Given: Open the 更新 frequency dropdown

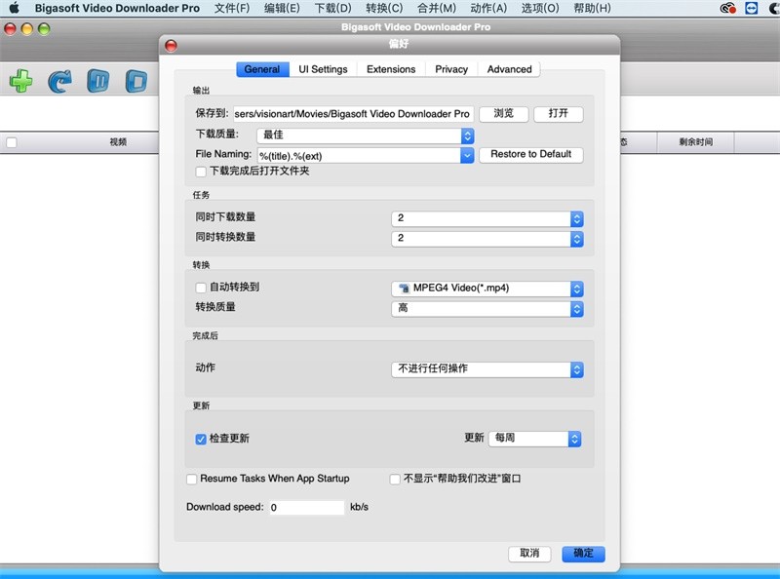Looking at the screenshot, I should (535, 439).
